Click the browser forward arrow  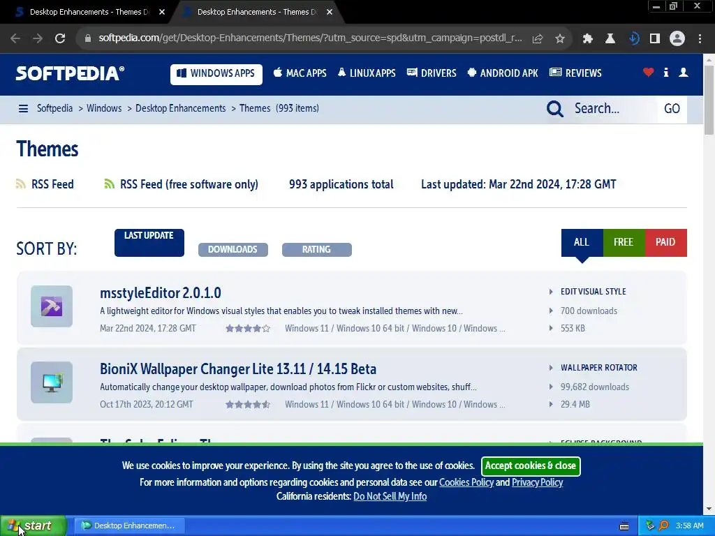pos(38,38)
